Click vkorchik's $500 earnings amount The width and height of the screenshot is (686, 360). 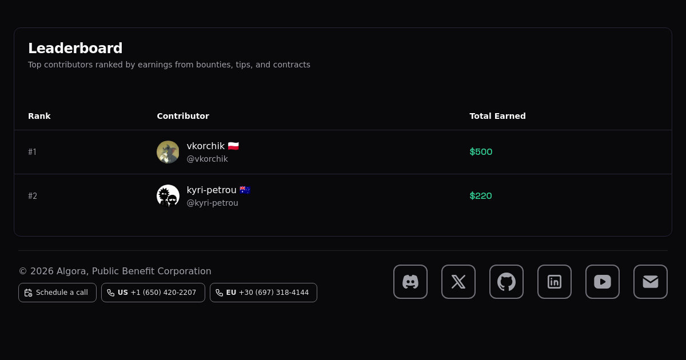coord(481,152)
